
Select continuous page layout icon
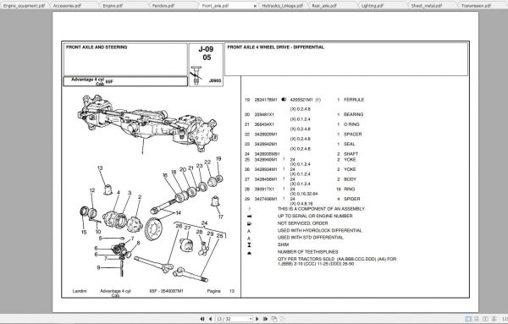tap(477, 319)
